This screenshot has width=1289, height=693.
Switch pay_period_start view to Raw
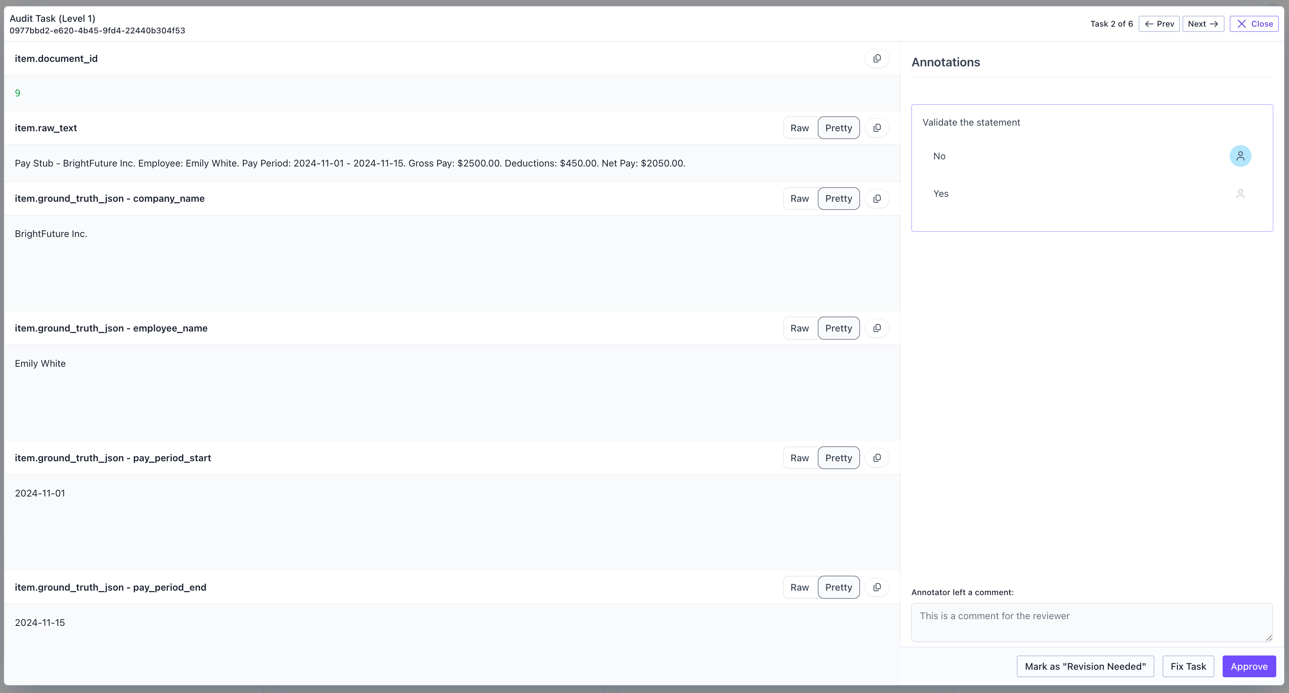click(799, 458)
